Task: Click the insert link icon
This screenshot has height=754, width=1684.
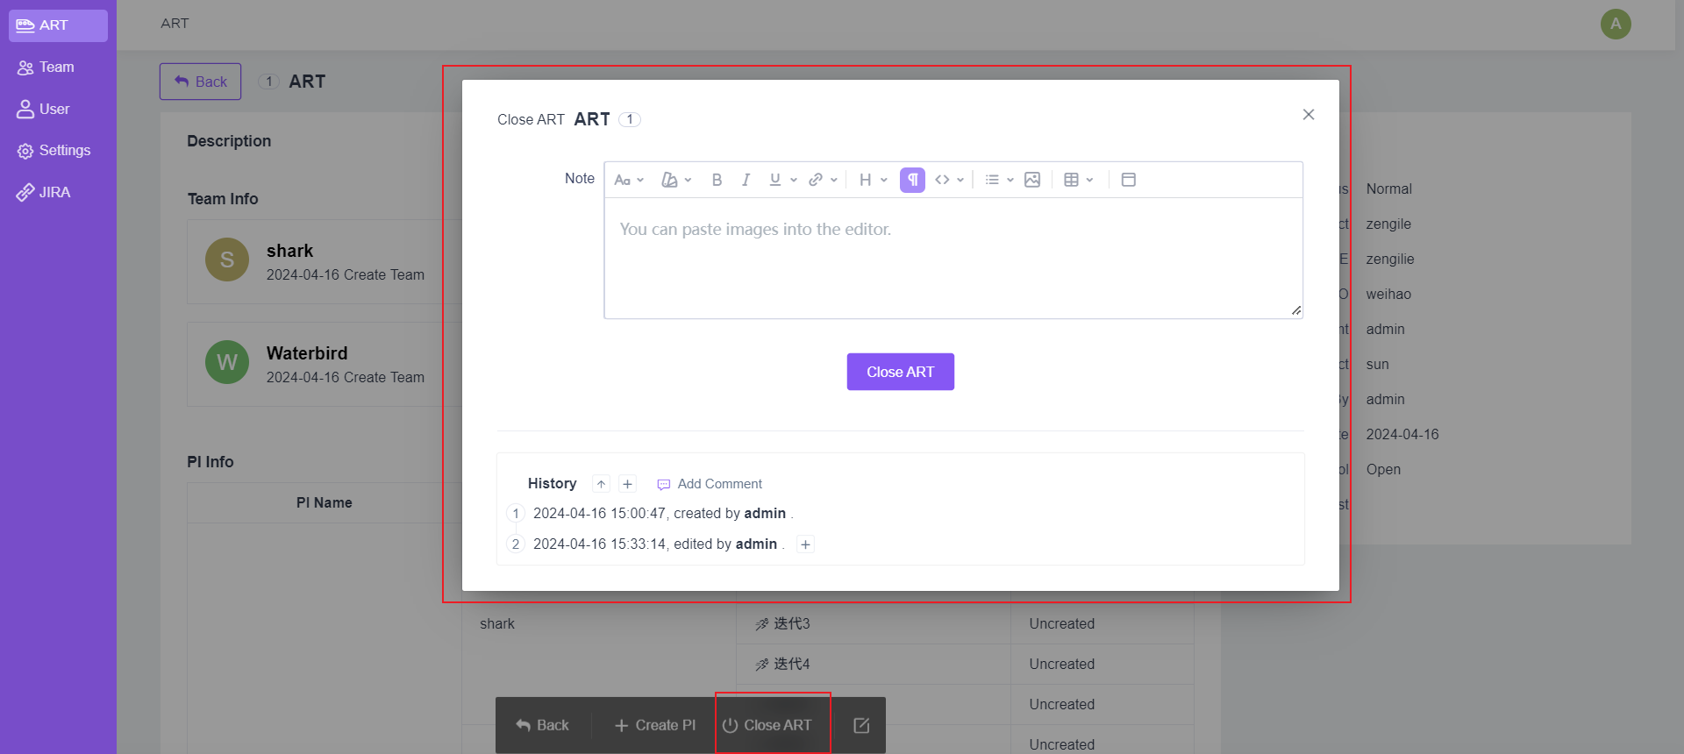Action: click(816, 180)
